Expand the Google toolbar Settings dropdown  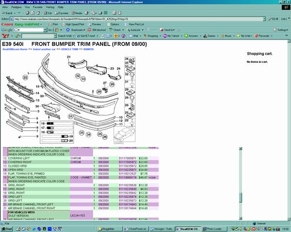pyautogui.click(x=282, y=29)
